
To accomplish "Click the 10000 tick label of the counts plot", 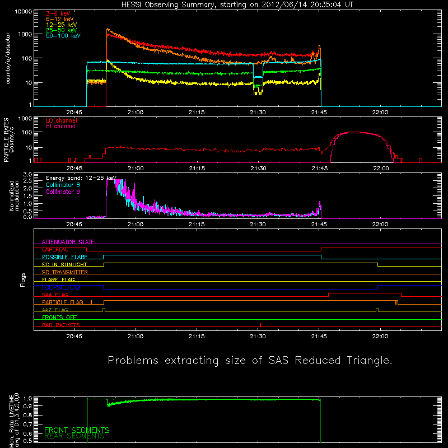I will [x=24, y=12].
